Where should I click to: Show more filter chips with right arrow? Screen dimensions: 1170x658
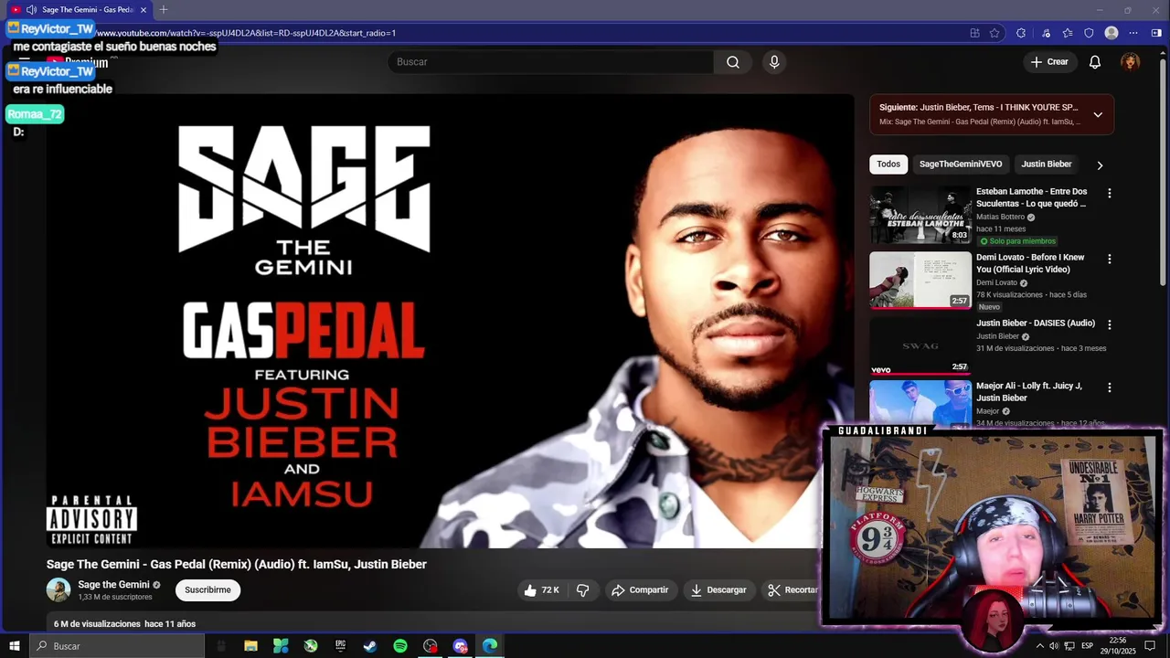click(x=1100, y=165)
